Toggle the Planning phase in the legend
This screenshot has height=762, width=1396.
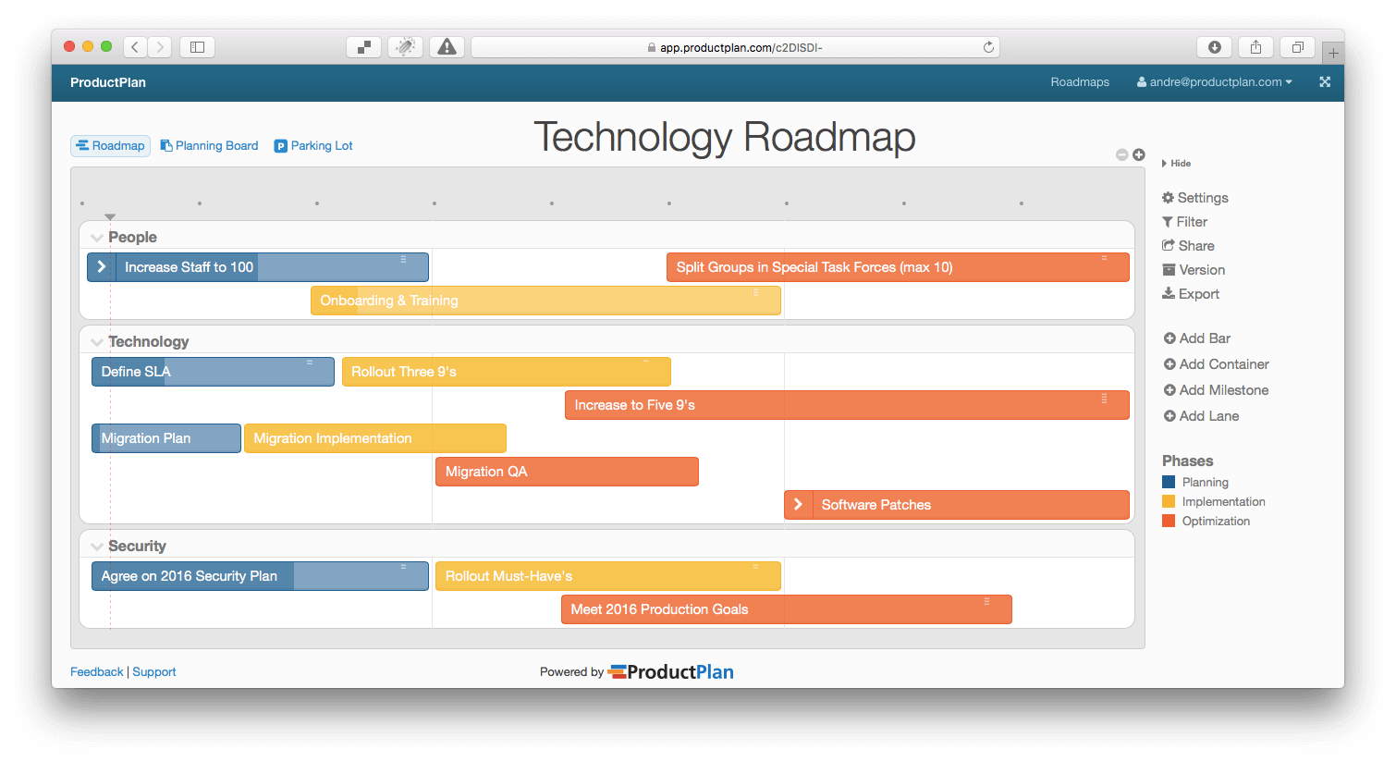pyautogui.click(x=1169, y=482)
